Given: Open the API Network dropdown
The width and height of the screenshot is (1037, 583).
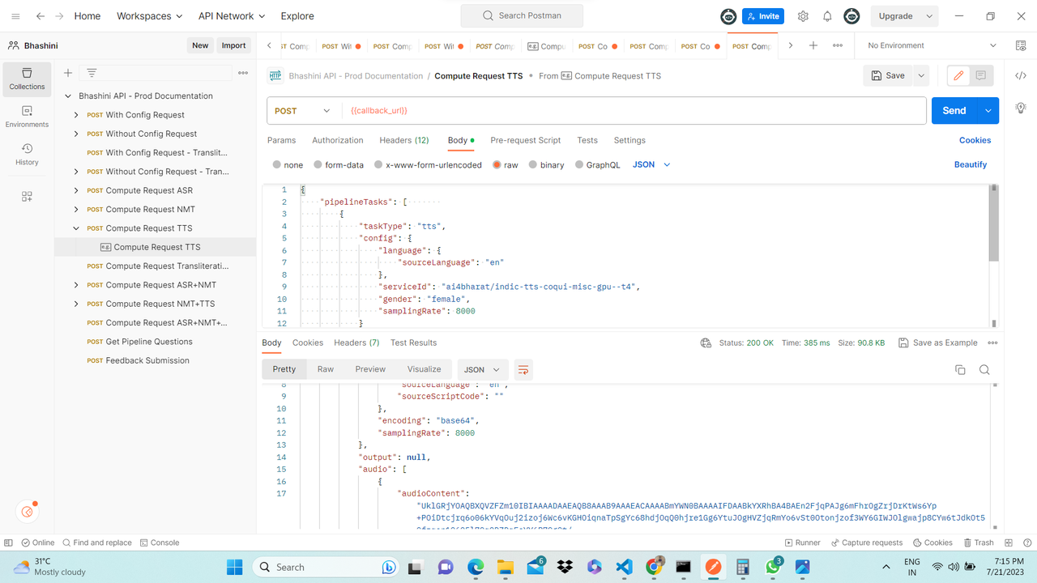Looking at the screenshot, I should [x=232, y=16].
